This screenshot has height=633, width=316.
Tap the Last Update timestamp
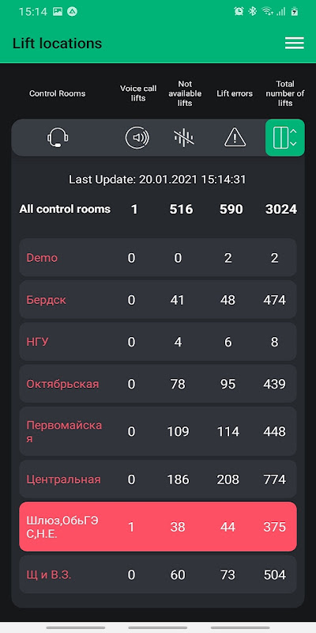(x=157, y=180)
